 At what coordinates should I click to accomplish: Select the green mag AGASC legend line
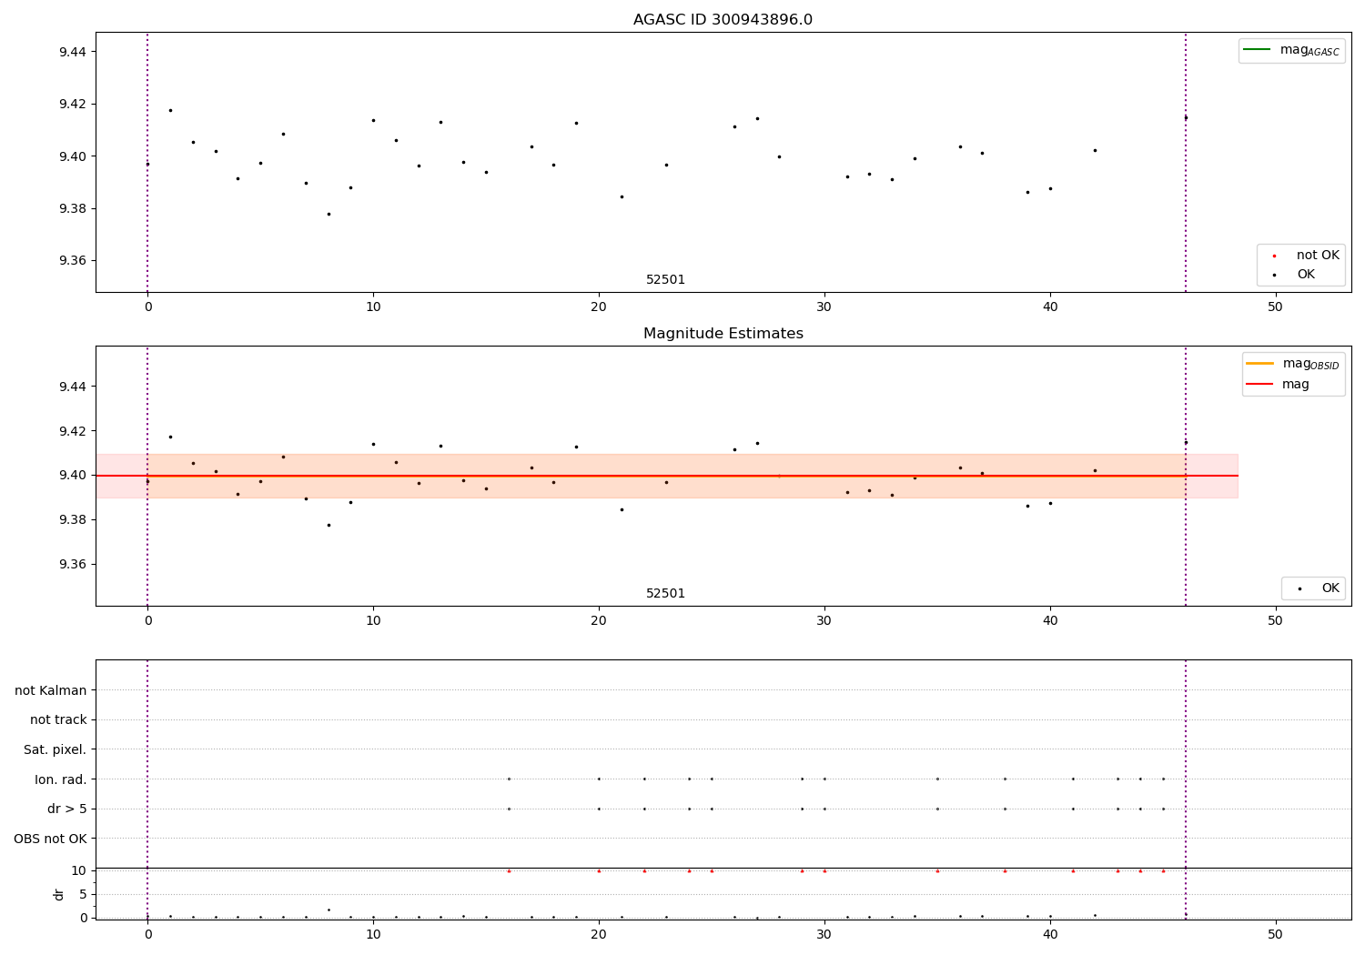[1257, 50]
